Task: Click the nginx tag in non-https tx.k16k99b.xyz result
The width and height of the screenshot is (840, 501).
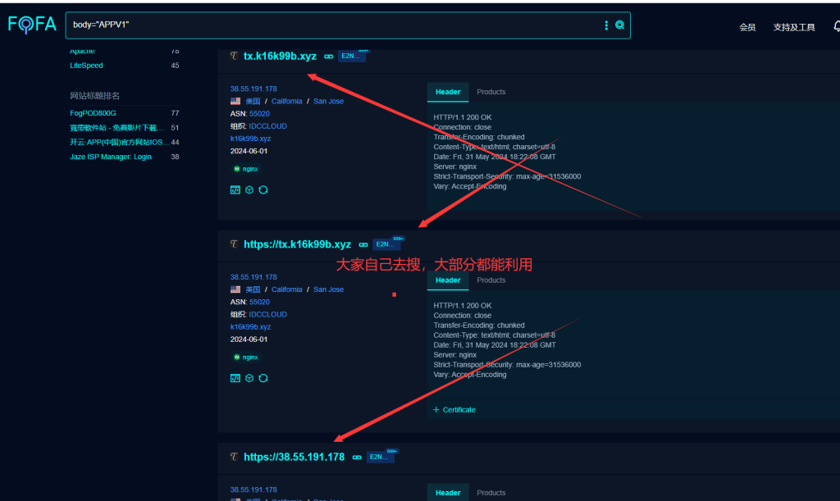Action: (246, 169)
